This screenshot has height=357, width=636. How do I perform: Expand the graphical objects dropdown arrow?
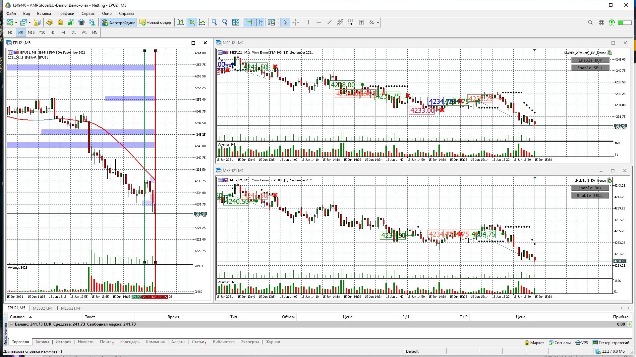pyautogui.click(x=378, y=23)
